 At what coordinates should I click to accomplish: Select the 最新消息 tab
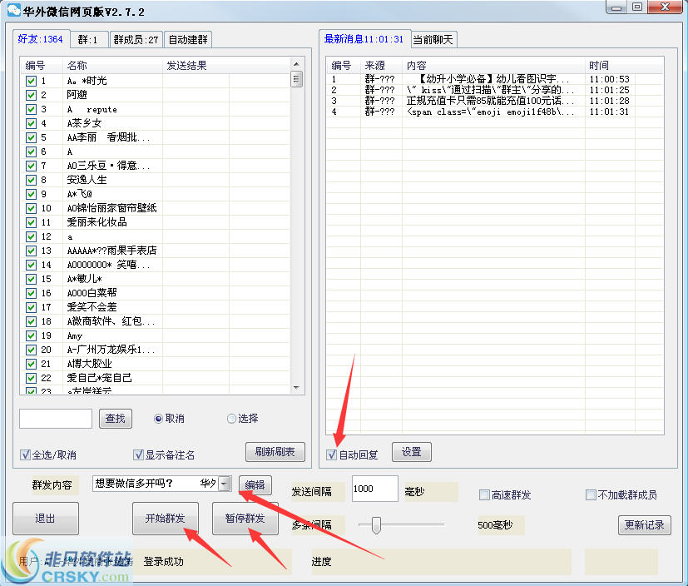pyautogui.click(x=364, y=39)
